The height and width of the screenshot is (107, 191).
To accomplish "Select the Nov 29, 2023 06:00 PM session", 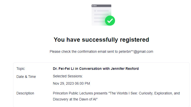I will pos(71,83).
